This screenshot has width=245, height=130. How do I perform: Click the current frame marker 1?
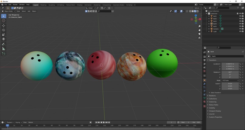pyautogui.click(x=7, y=125)
